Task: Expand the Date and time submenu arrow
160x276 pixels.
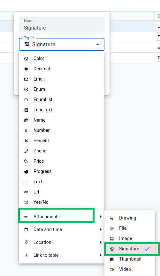Action: pos(101,229)
